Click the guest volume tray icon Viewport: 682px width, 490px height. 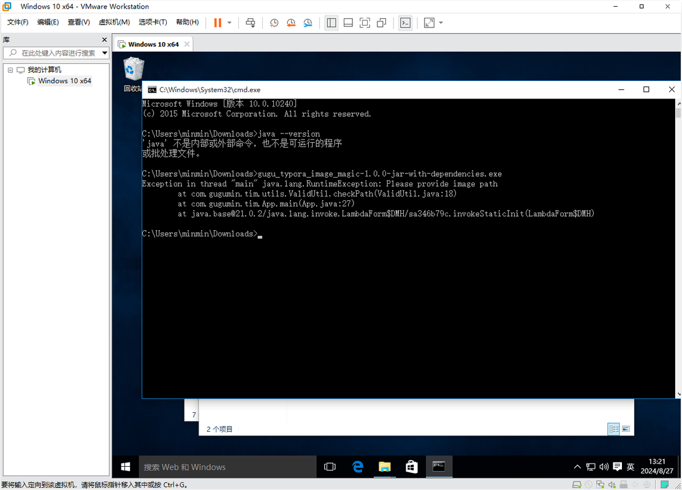coord(604,467)
